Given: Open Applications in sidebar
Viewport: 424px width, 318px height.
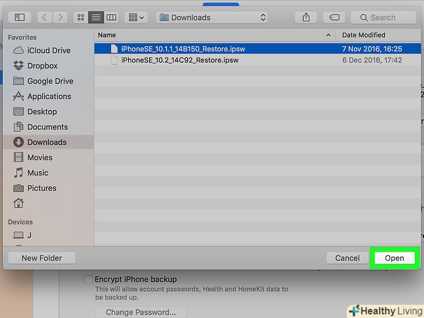Looking at the screenshot, I should (x=49, y=96).
